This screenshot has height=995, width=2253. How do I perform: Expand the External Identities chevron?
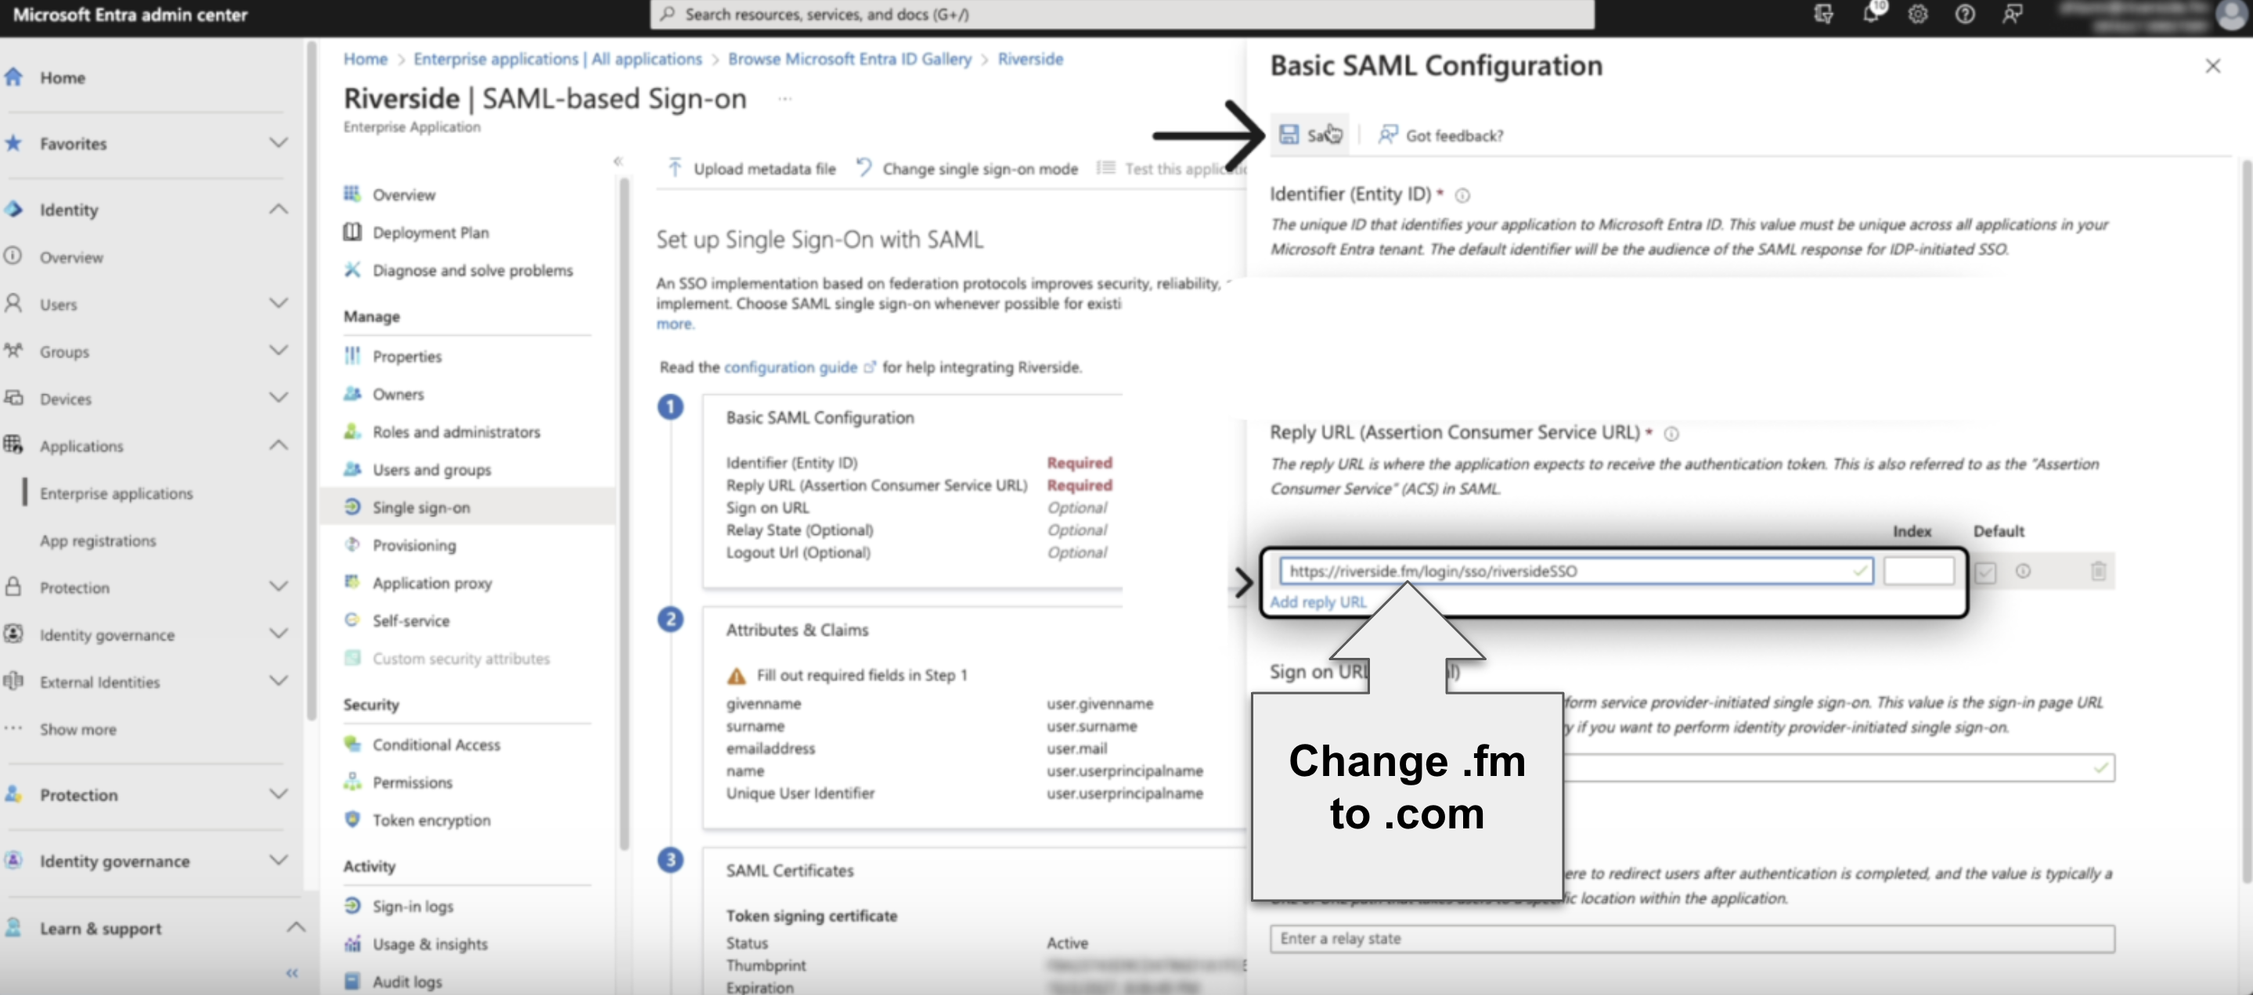278,681
